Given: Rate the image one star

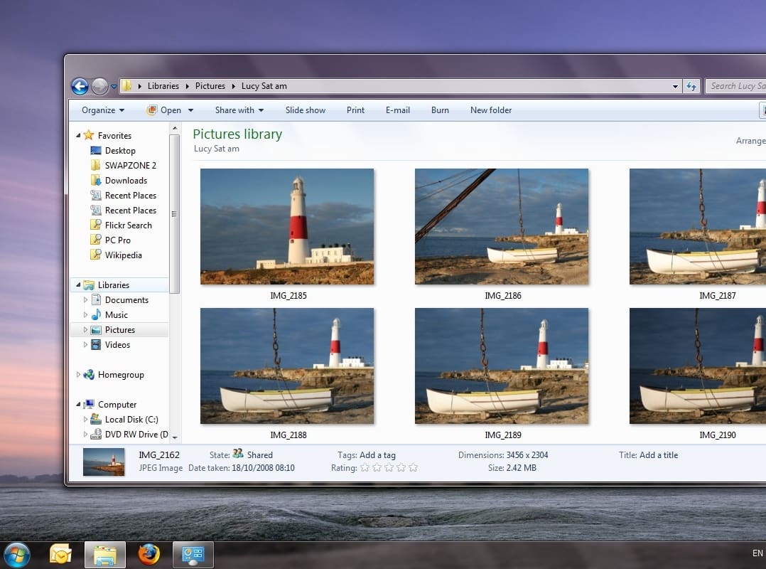Looking at the screenshot, I should pyautogui.click(x=365, y=468).
